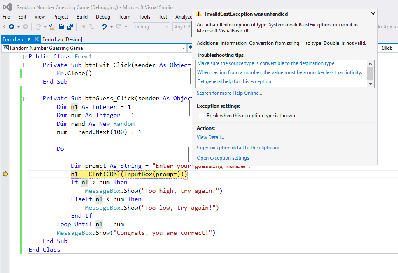Screen dimensions: 398x273
Task: Click the Save icon in toolbar
Action: coord(61,27)
